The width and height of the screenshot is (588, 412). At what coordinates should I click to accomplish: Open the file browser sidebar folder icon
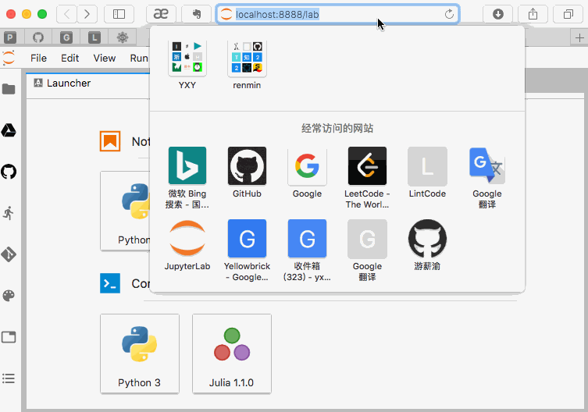tap(9, 89)
